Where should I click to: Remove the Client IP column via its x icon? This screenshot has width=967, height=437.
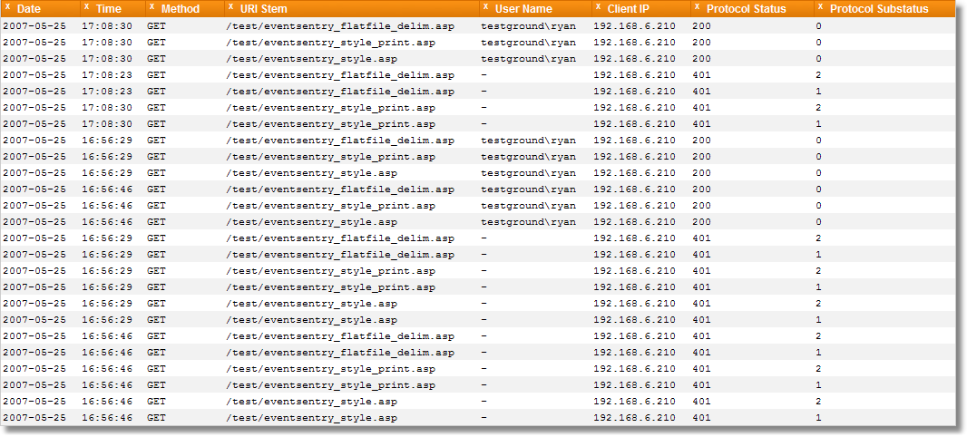pyautogui.click(x=598, y=6)
